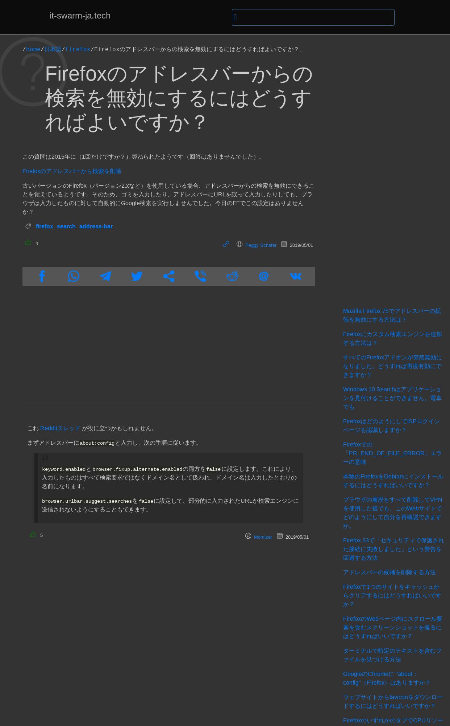The height and width of the screenshot is (726, 450).
Task: Open the ターミナルで特定のテキスト related link
Action: tap(392, 655)
